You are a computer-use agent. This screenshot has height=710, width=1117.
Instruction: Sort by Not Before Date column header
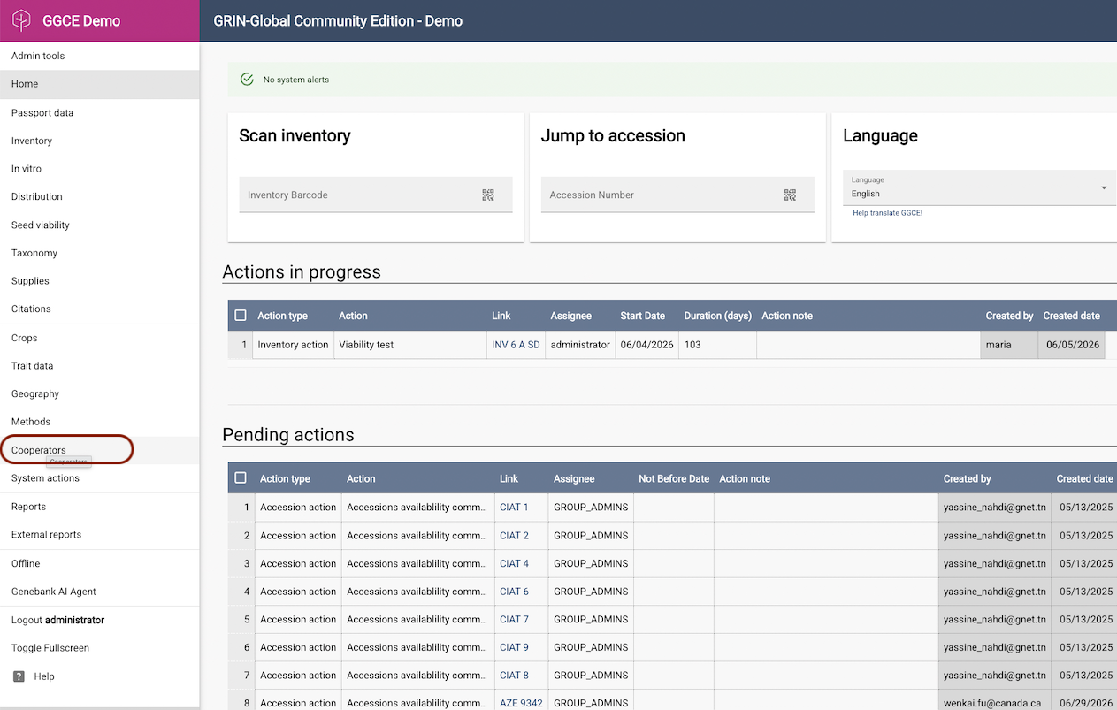coord(674,478)
